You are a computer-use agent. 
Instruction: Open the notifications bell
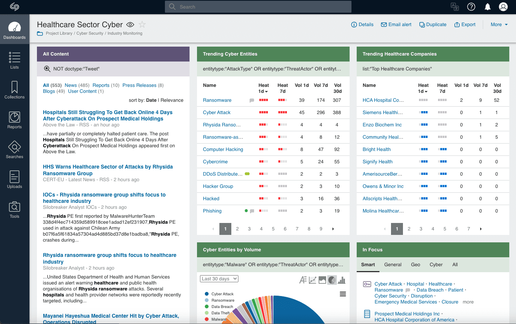488,7
